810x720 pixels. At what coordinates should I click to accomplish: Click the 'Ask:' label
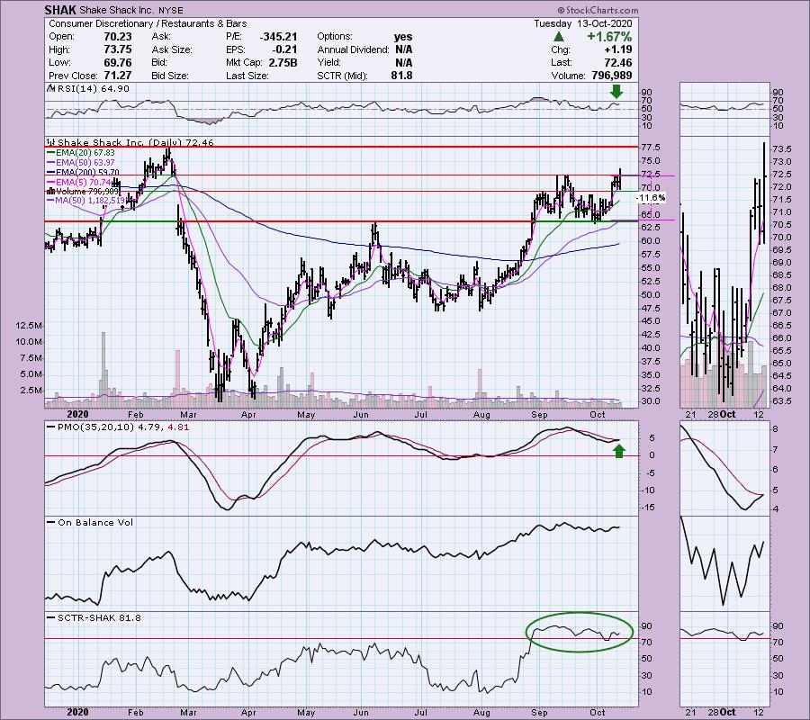pyautogui.click(x=161, y=37)
